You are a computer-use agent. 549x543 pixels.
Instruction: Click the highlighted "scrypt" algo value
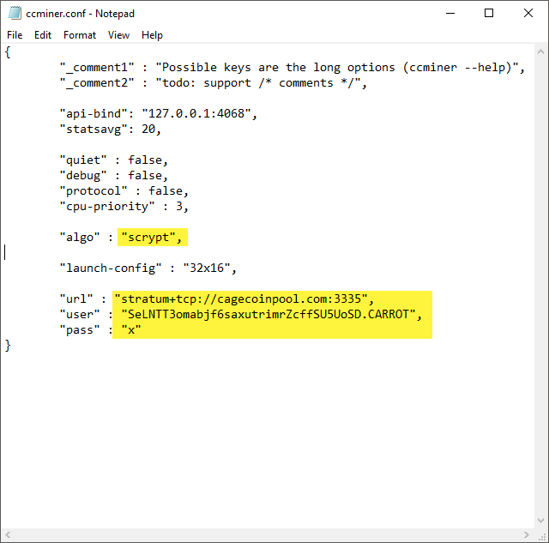click(148, 237)
